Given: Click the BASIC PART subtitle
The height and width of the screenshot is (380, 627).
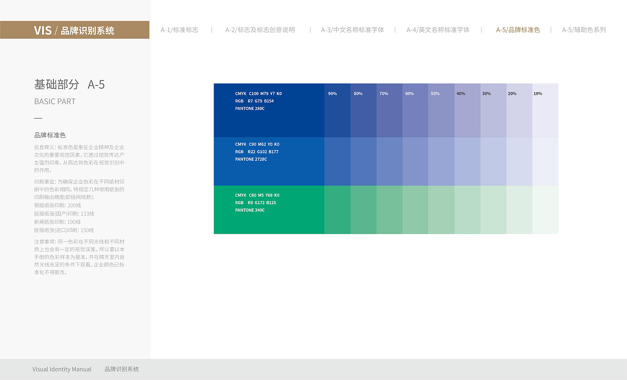Looking at the screenshot, I should [x=55, y=101].
